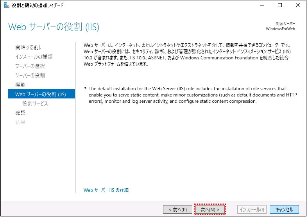Click the Web サーバーの役割 (IIS) page heading
The height and width of the screenshot is (218, 308).
click(x=54, y=27)
